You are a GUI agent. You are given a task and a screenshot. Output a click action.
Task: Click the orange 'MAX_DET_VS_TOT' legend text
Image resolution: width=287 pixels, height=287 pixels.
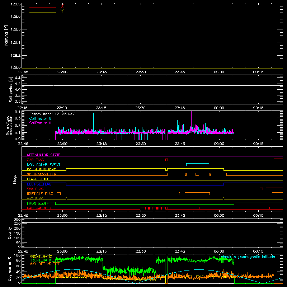click(44, 264)
